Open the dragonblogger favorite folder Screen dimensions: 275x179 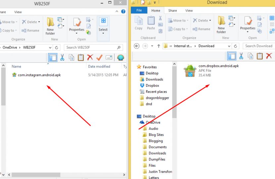pyautogui.click(x=154, y=98)
